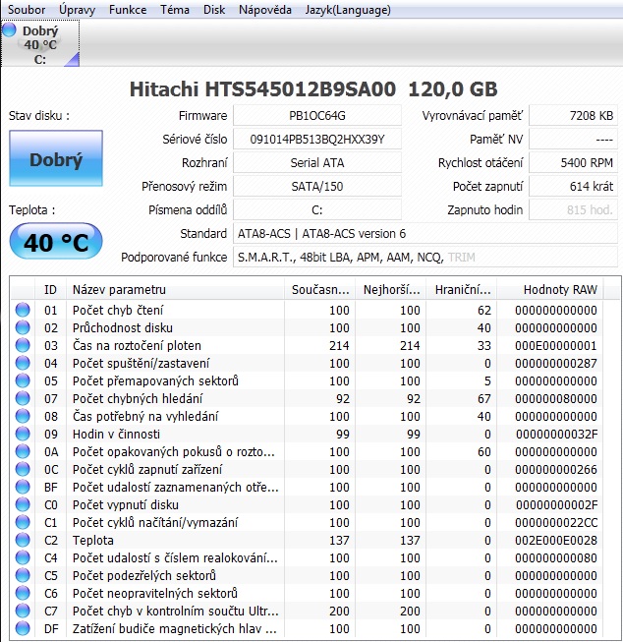
Task: Click status orb for row C4 událostí realokování
Action: coord(23,557)
